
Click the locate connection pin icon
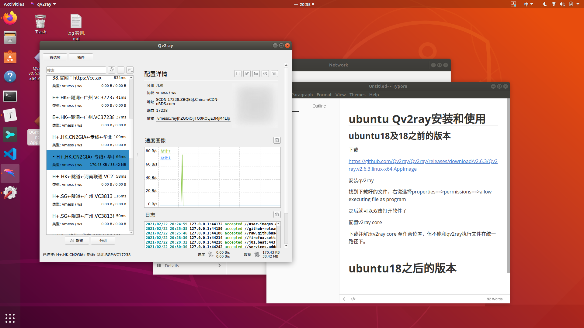click(x=112, y=70)
